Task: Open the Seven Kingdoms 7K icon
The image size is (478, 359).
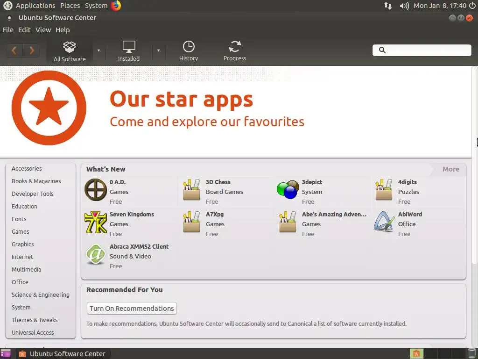Action: 95,222
